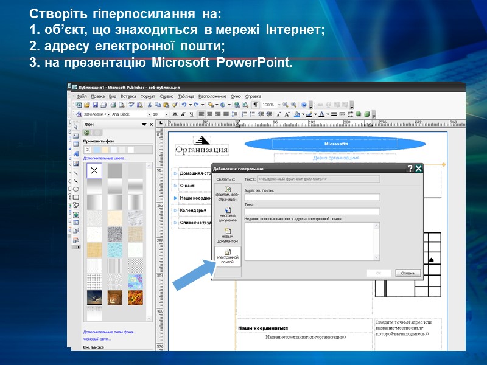This screenshot has width=487, height=365.
Task: Click the Cut scissors icon
Action: pyautogui.click(x=150, y=105)
